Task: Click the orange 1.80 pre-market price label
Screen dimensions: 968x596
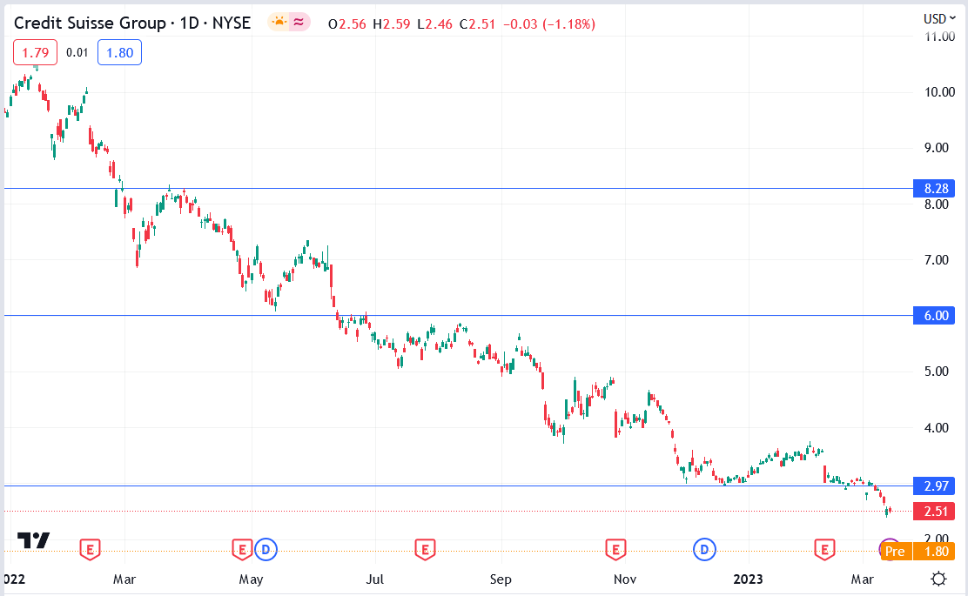Action: [x=934, y=552]
